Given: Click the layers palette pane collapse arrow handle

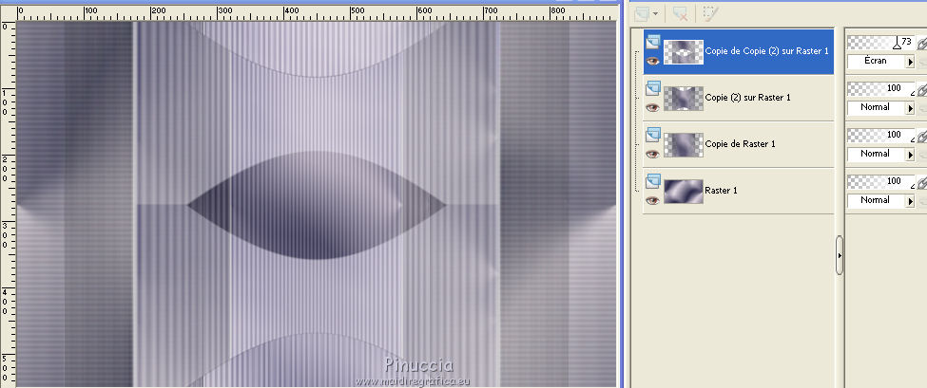Looking at the screenshot, I should click(x=840, y=255).
